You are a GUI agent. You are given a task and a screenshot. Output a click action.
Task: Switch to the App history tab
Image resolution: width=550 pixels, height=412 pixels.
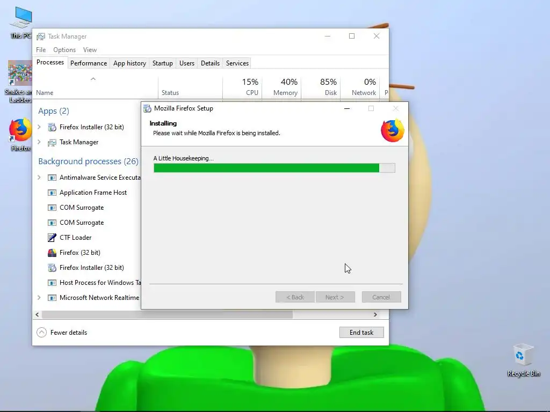click(129, 63)
